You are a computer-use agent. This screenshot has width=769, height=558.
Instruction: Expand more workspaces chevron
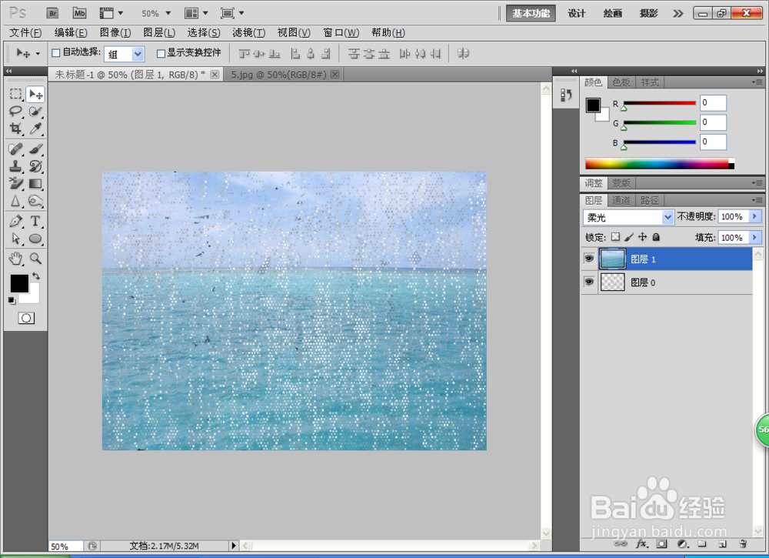(677, 13)
